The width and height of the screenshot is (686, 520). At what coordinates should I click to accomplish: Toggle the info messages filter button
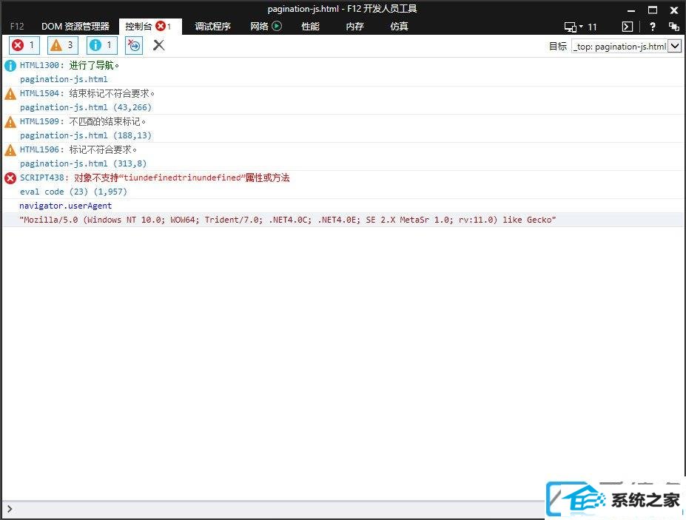click(102, 45)
